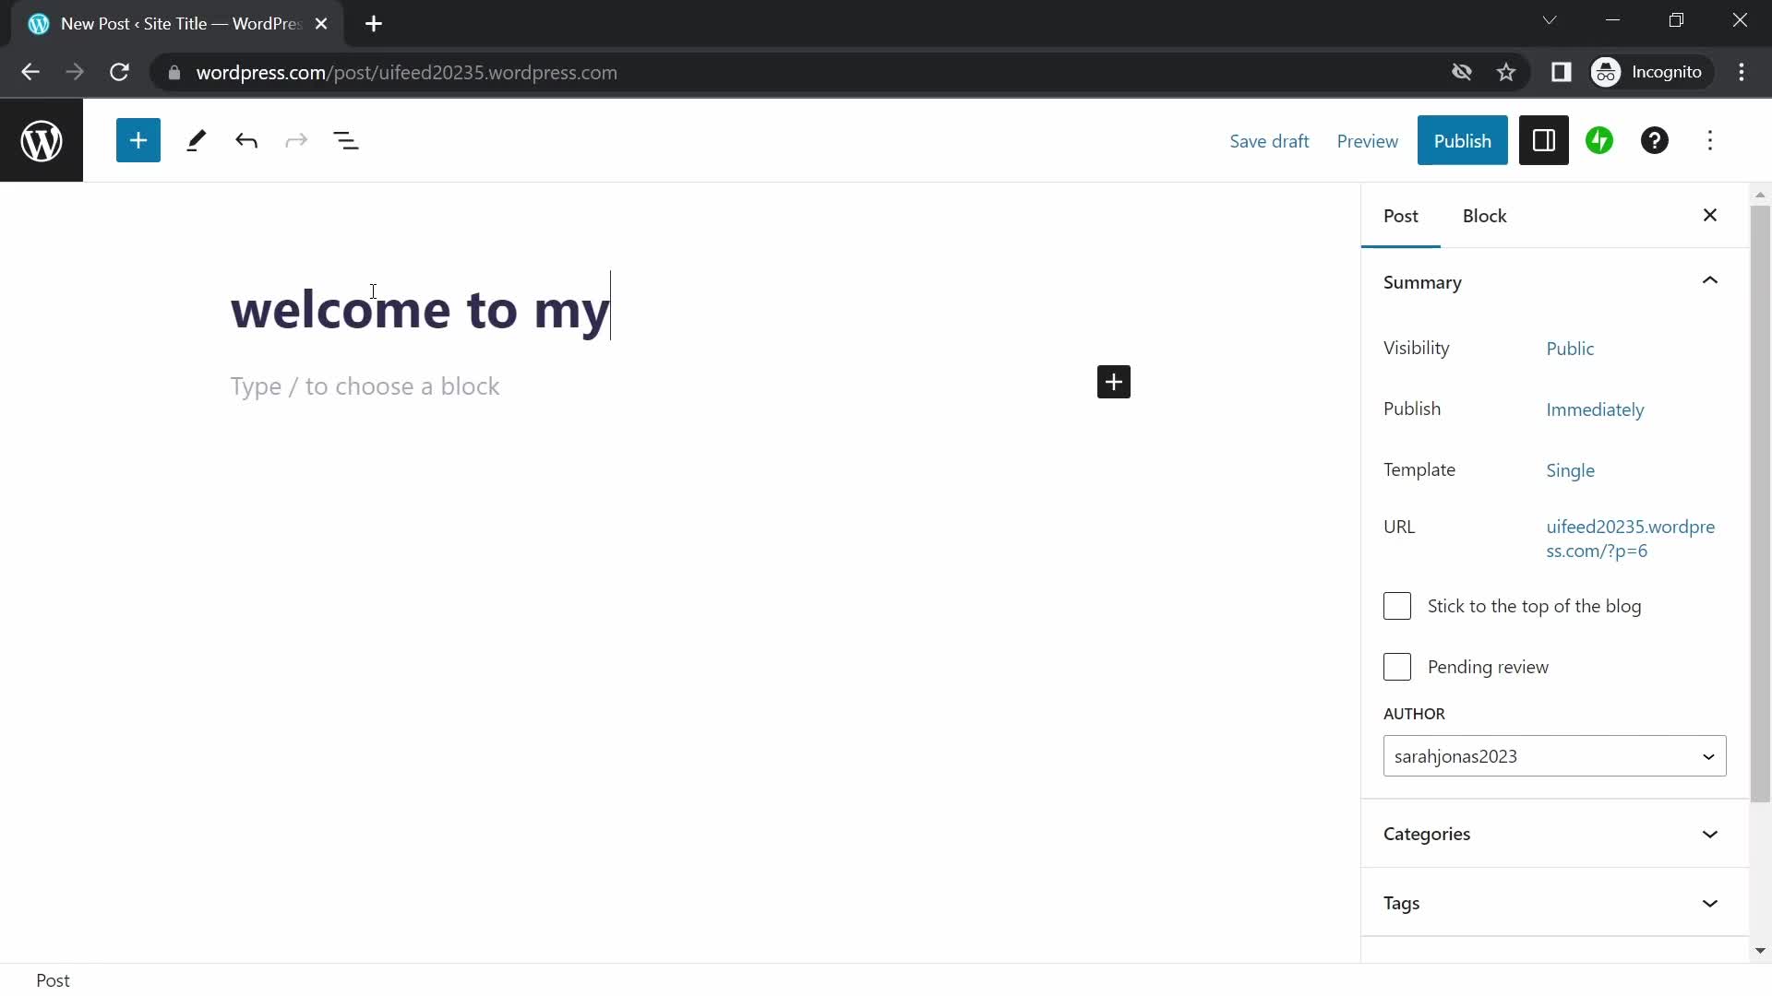The height and width of the screenshot is (996, 1772).
Task: Click the undo arrow icon
Action: [245, 141]
